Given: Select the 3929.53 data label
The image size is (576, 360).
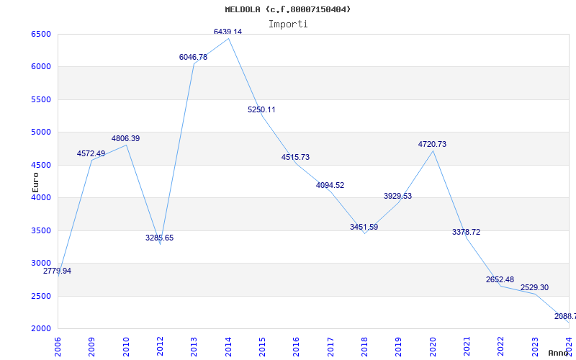Looking at the screenshot, I should 398,196.
